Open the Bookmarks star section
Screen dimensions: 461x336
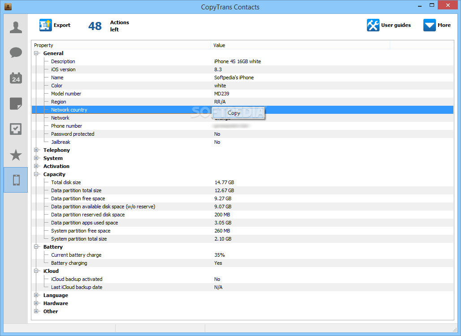coord(16,155)
